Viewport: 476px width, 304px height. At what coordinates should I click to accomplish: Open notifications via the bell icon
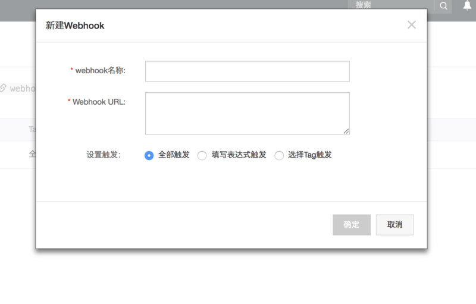[x=467, y=5]
